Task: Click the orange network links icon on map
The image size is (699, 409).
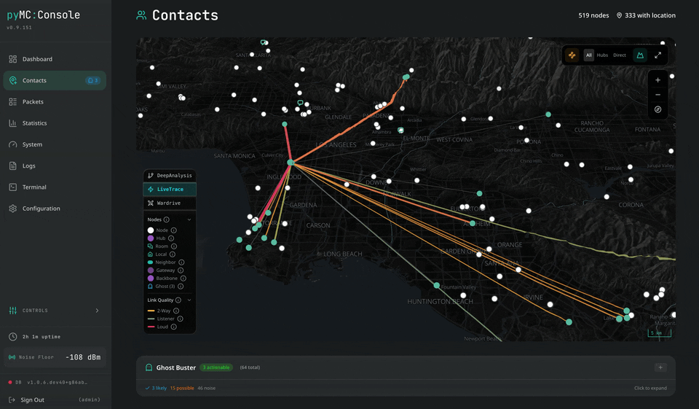Action: click(x=572, y=55)
